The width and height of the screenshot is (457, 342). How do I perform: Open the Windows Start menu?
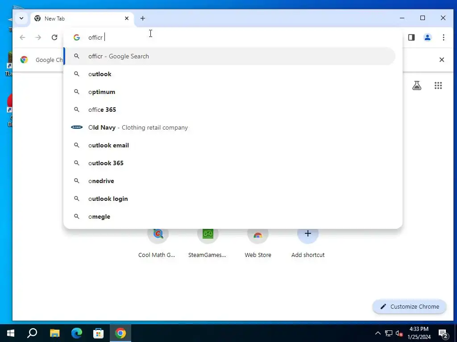click(x=11, y=333)
